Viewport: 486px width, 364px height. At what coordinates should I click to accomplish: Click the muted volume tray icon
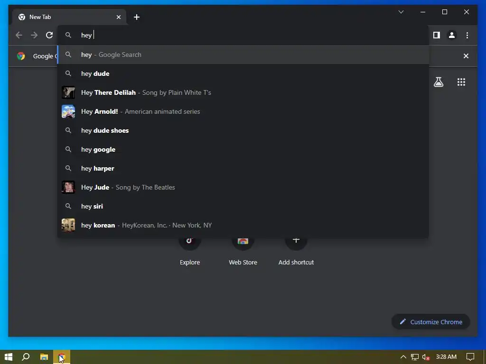[x=426, y=357]
